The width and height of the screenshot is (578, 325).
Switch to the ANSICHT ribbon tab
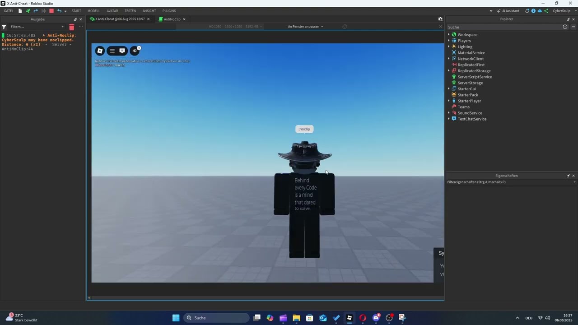coord(149,11)
